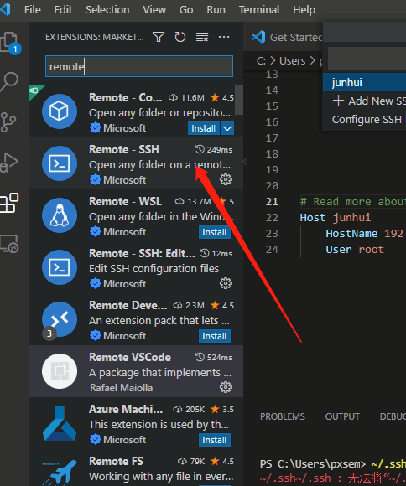Open the Source Control view
The image size is (406, 486).
click(x=8, y=122)
